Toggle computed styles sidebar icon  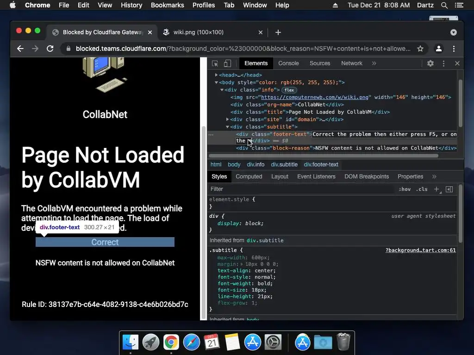click(x=449, y=189)
